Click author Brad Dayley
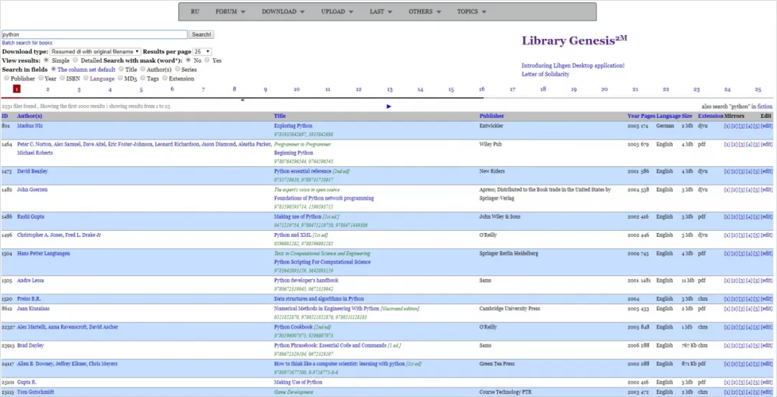This screenshot has width=777, height=397. tap(30, 345)
